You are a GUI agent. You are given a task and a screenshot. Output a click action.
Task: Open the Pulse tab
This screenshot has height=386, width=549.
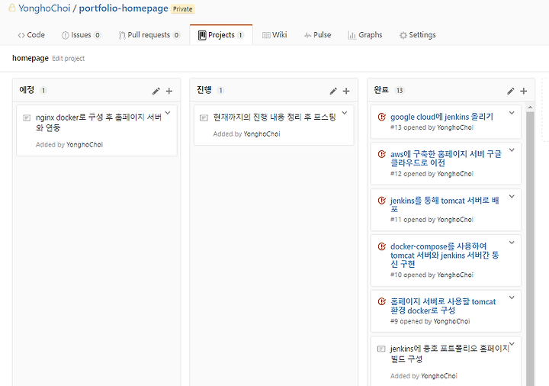[x=317, y=35]
